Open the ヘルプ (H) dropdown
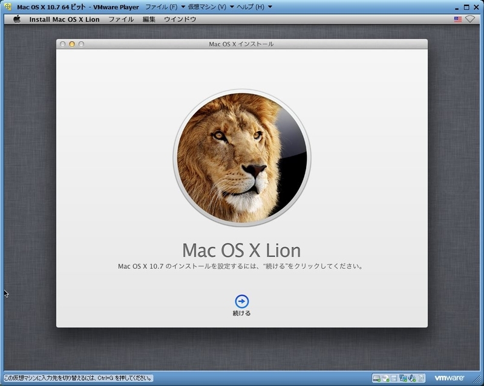The image size is (484, 386). tap(254, 7)
